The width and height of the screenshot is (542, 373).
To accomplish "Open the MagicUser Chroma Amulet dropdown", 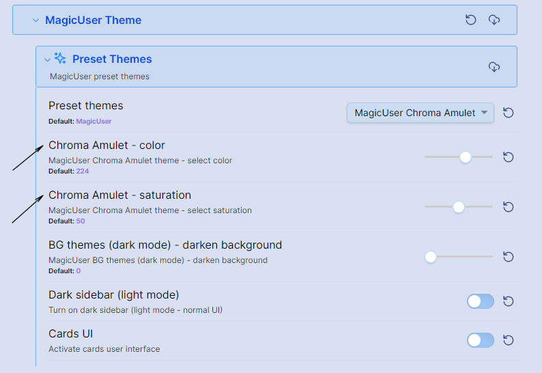I will pyautogui.click(x=420, y=113).
